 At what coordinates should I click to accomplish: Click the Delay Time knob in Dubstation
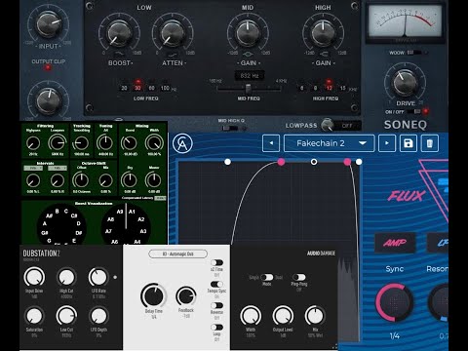click(x=153, y=295)
